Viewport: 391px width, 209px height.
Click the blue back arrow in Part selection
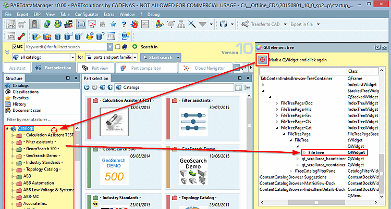pyautogui.click(x=87, y=87)
